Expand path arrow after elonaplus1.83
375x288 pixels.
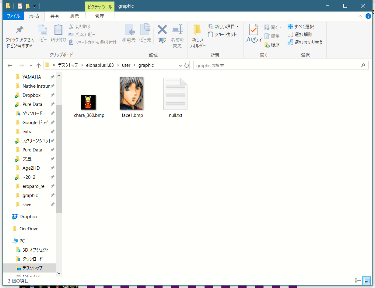[119, 65]
